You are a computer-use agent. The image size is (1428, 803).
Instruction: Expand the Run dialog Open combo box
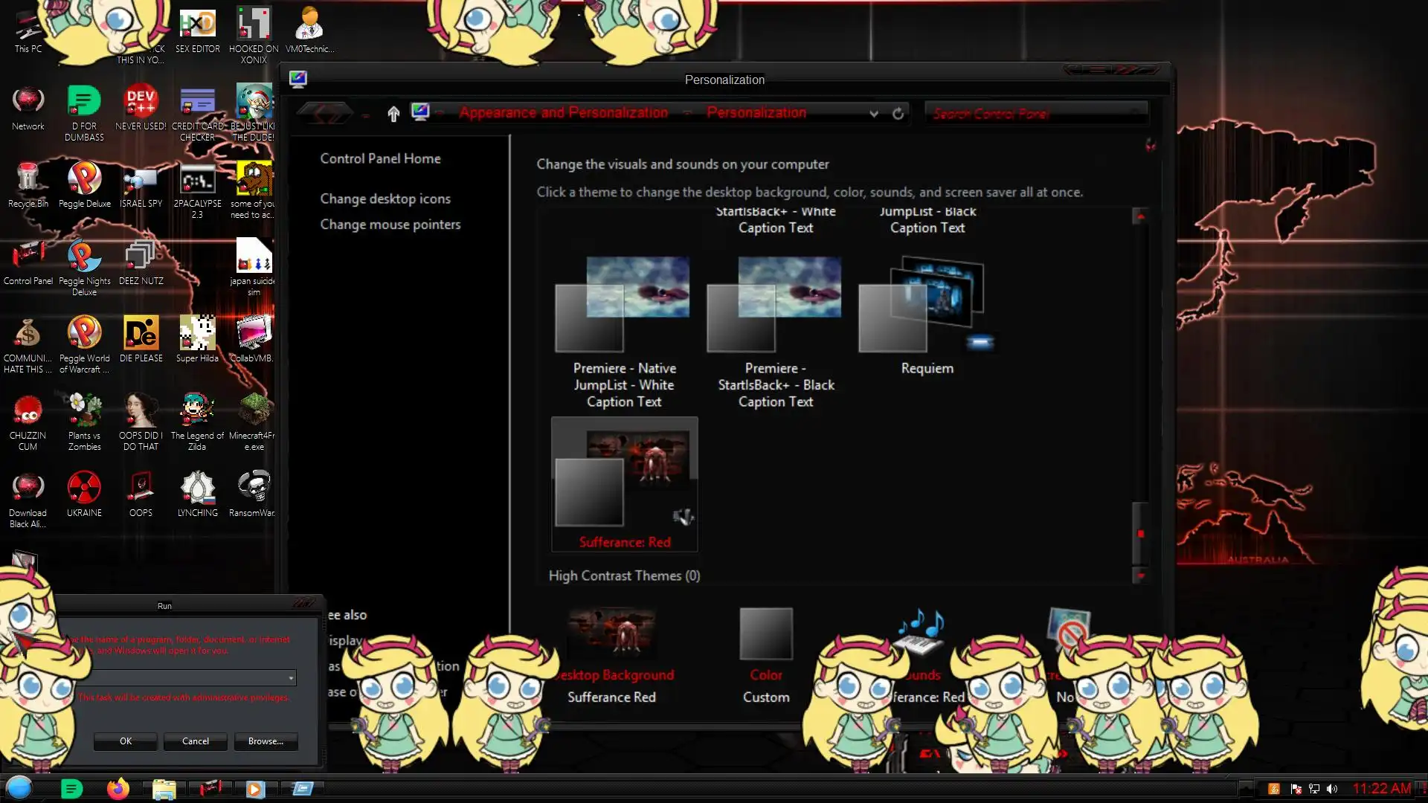(x=291, y=678)
